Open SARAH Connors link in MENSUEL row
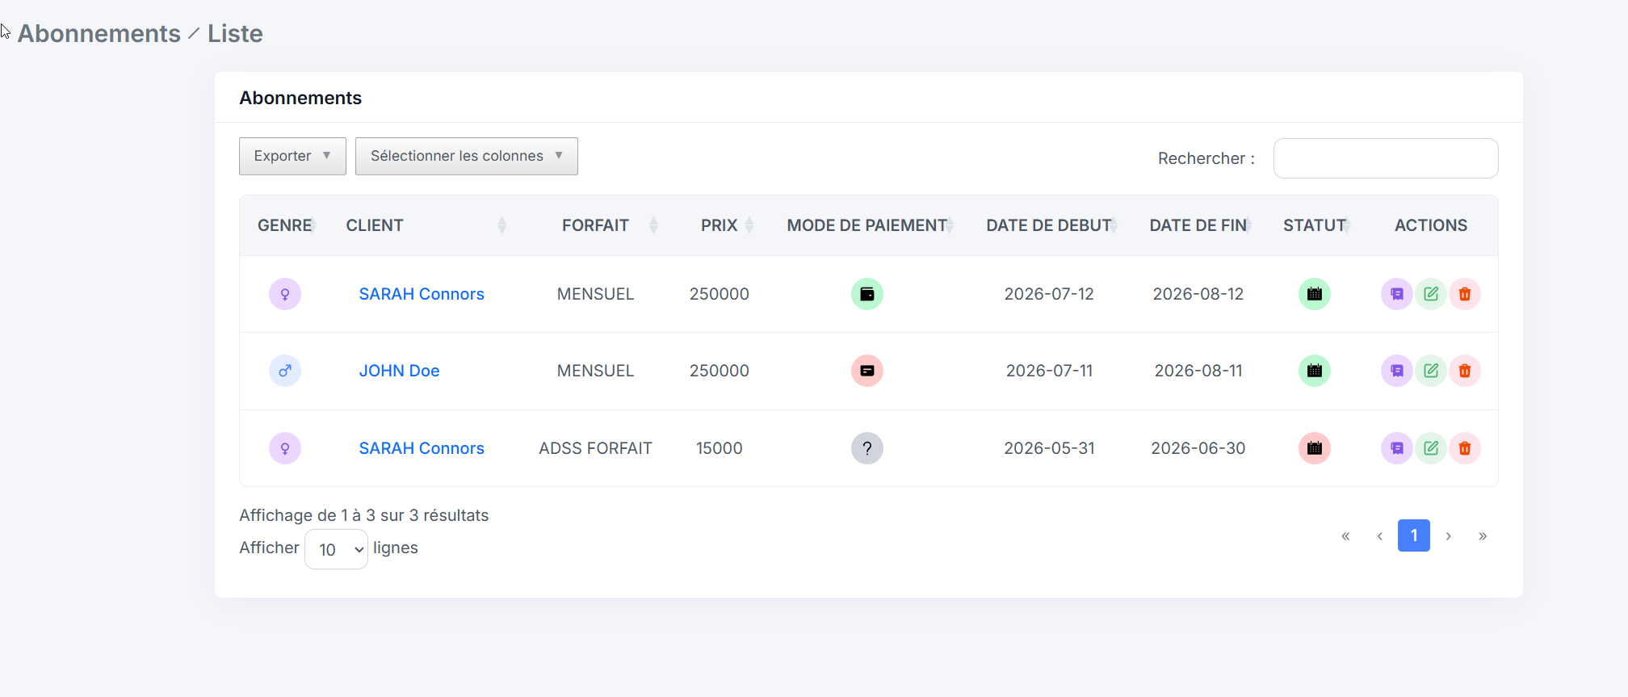Screen dimensions: 1628x697 point(422,294)
